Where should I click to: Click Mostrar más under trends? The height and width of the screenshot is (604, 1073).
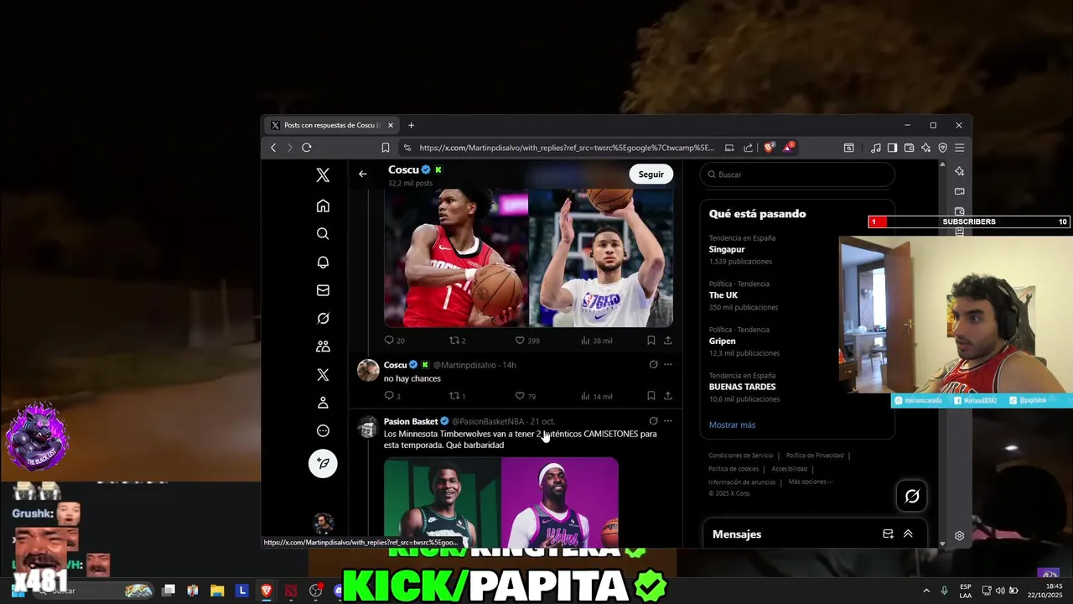point(732,424)
